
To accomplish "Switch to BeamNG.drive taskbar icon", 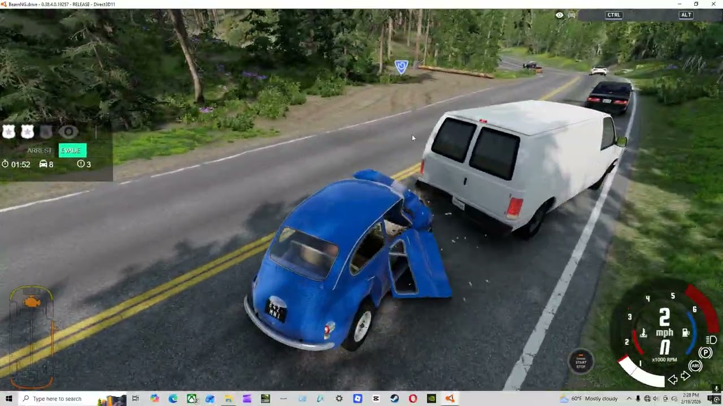I will (450, 399).
